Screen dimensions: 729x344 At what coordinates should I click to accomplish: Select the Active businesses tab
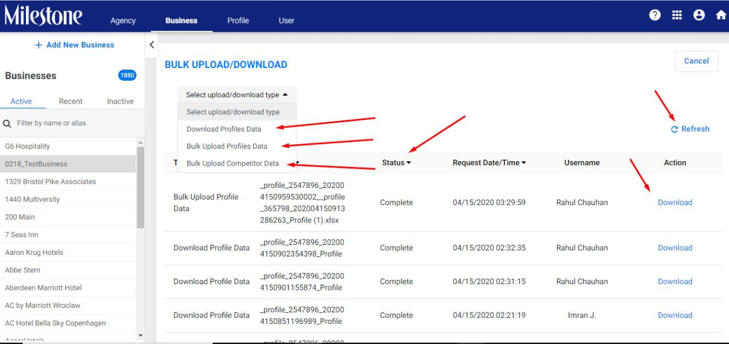[21, 101]
